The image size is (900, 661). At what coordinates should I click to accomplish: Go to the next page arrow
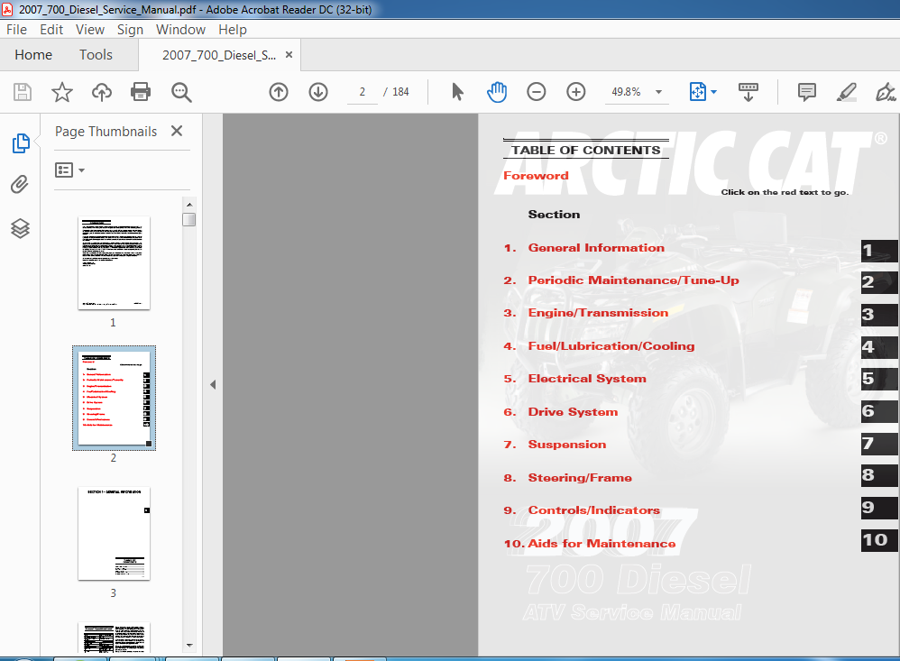tap(318, 92)
